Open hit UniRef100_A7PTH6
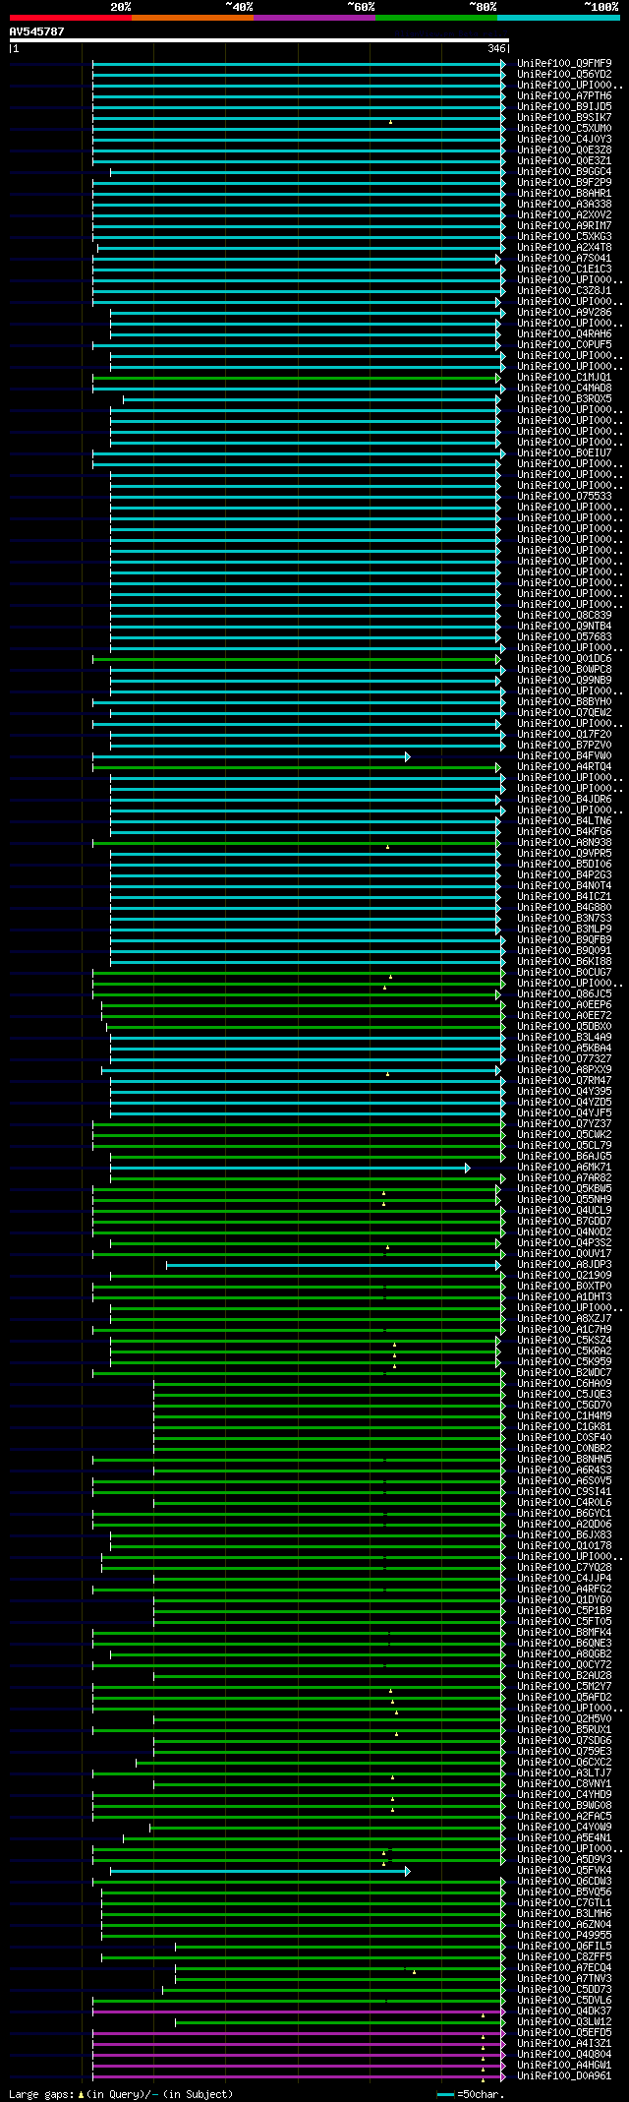The width and height of the screenshot is (629, 2102). click(x=564, y=95)
